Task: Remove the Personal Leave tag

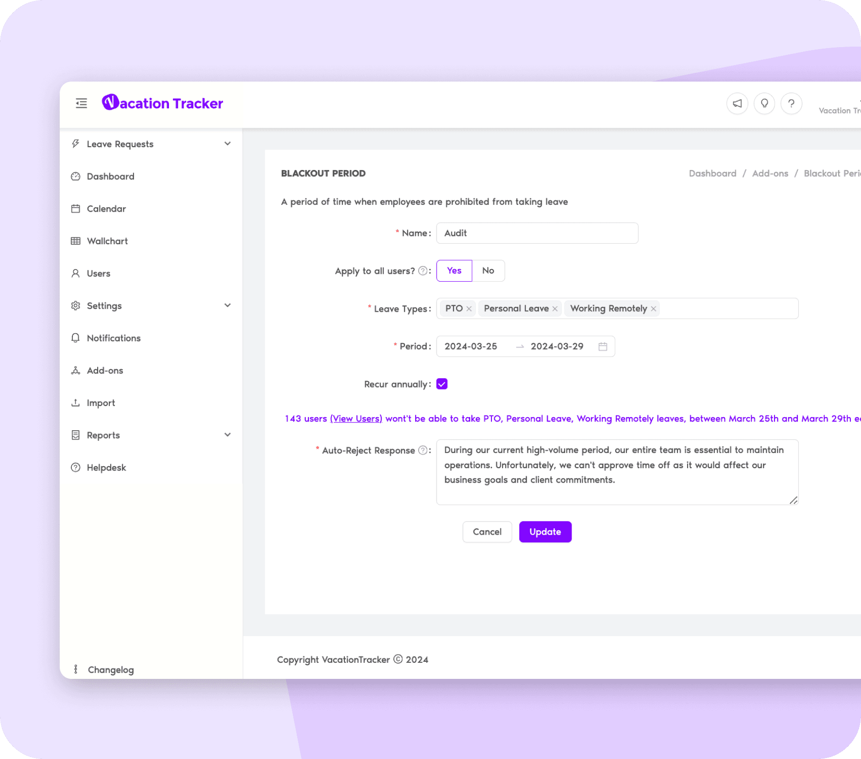Action: point(555,309)
